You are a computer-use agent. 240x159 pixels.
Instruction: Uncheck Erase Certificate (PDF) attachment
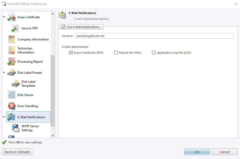71,52
